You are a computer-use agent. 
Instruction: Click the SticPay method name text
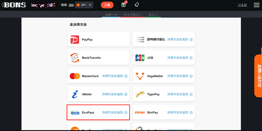click(153, 113)
